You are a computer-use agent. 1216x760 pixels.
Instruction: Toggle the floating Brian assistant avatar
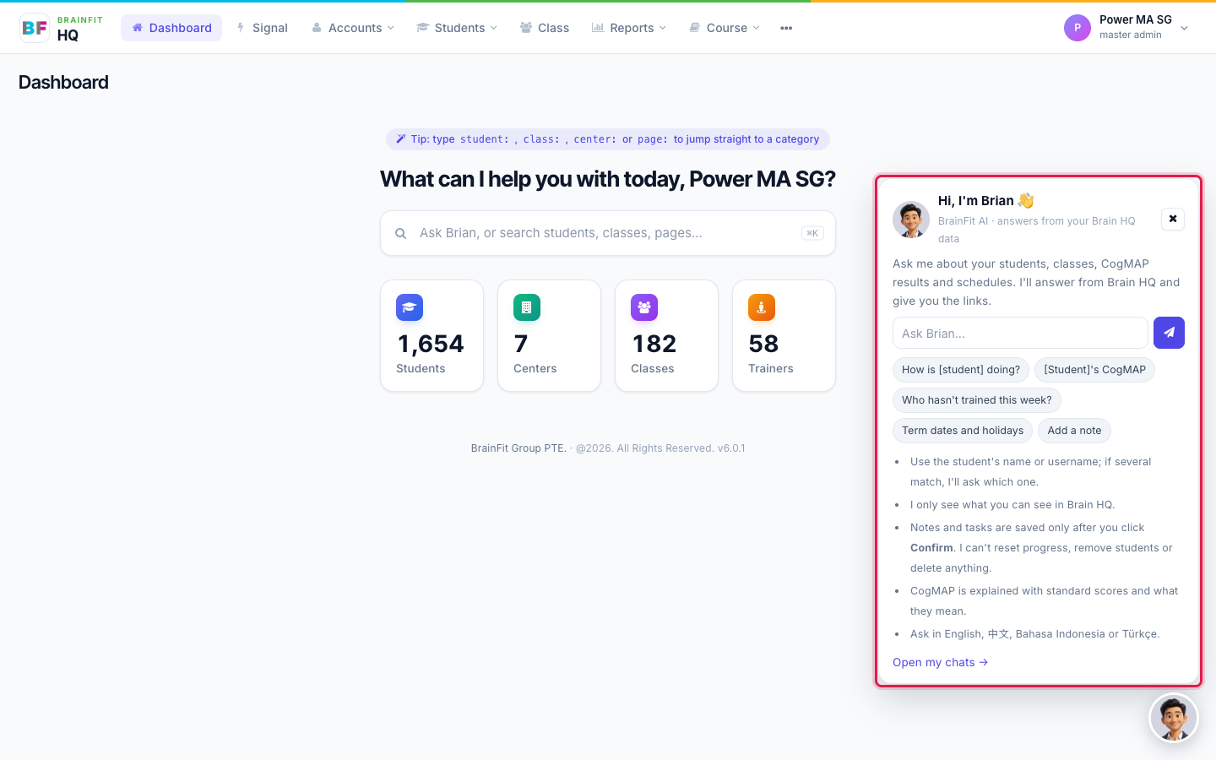coord(1174,719)
